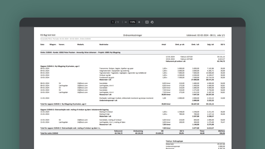Click the current page number field
The image size is (265, 149).
pyautogui.click(x=113, y=22)
